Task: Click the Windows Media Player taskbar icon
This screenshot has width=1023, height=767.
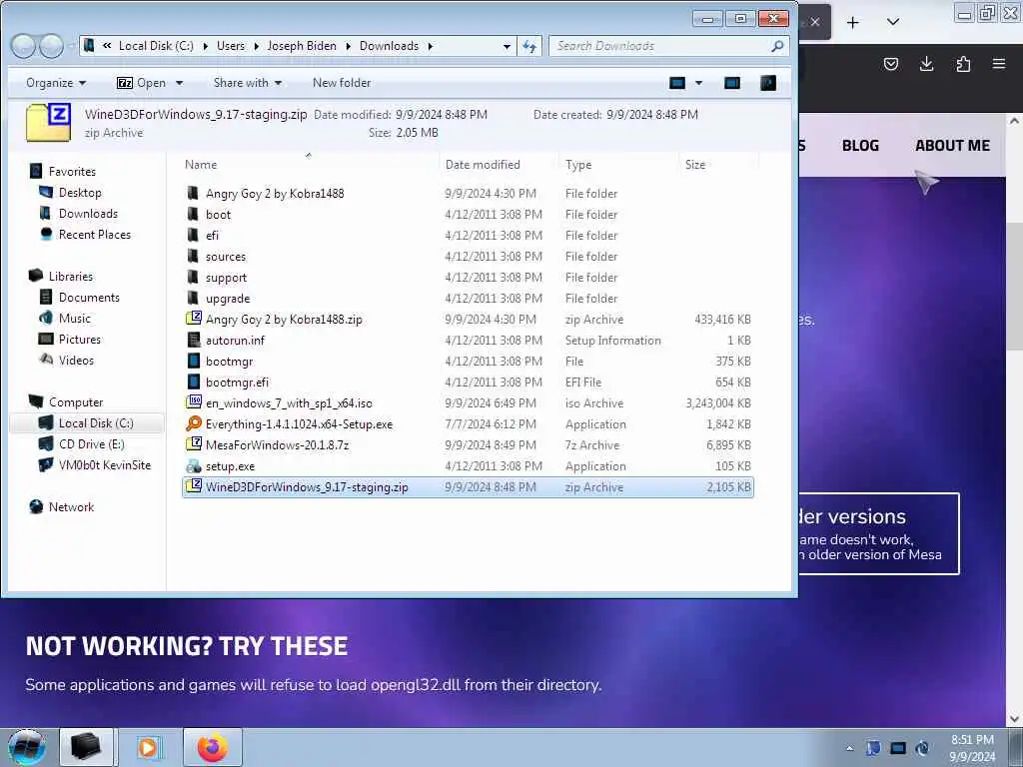Action: coord(150,747)
